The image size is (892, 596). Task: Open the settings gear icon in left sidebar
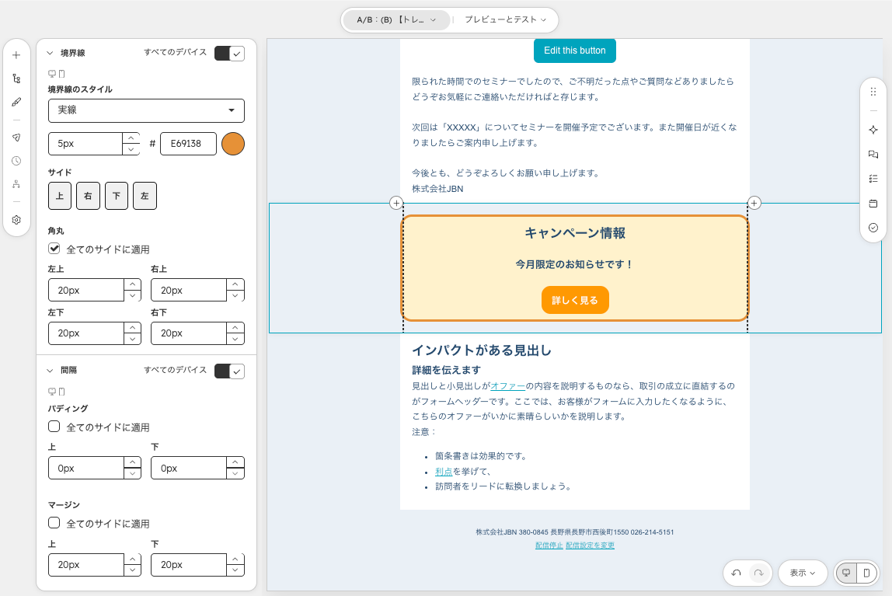16,220
